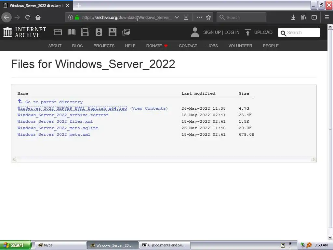
Task: Focus the Internet Archive search field
Action: (299, 33)
